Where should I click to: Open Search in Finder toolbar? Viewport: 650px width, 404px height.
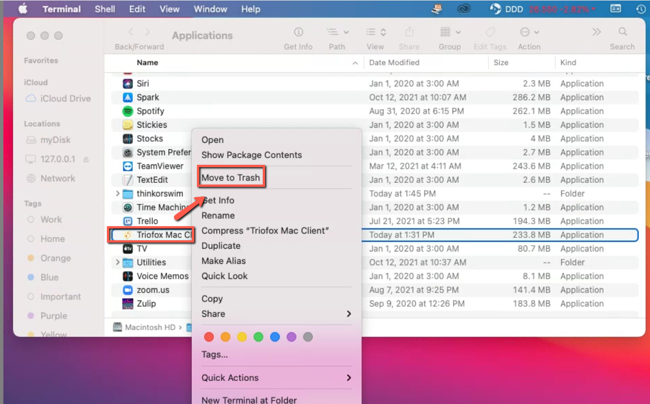click(622, 32)
